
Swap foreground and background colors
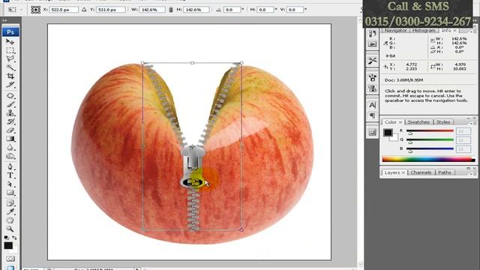(14, 238)
